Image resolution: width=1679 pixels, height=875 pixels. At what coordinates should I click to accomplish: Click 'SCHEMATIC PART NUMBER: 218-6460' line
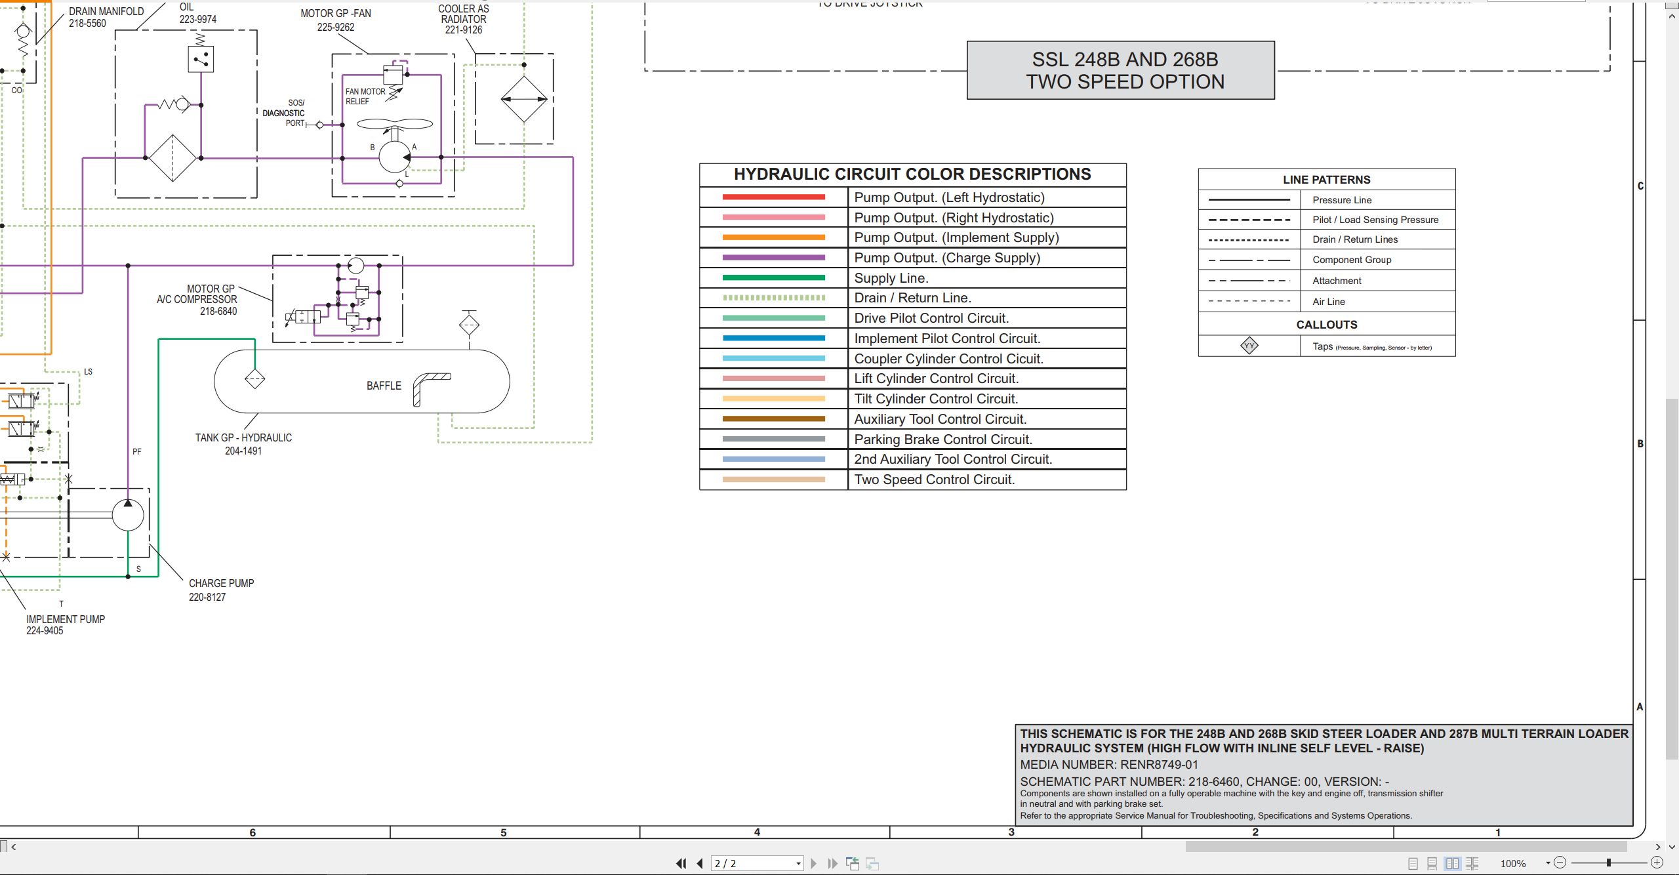[1204, 781]
